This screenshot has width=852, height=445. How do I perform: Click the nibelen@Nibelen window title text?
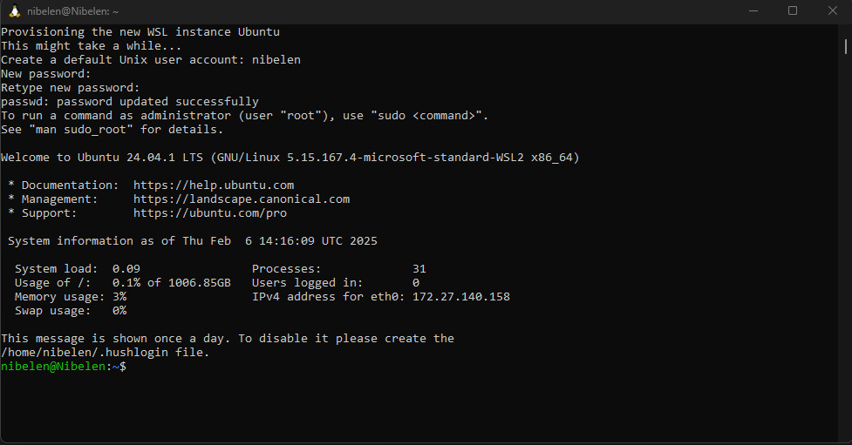(72, 11)
